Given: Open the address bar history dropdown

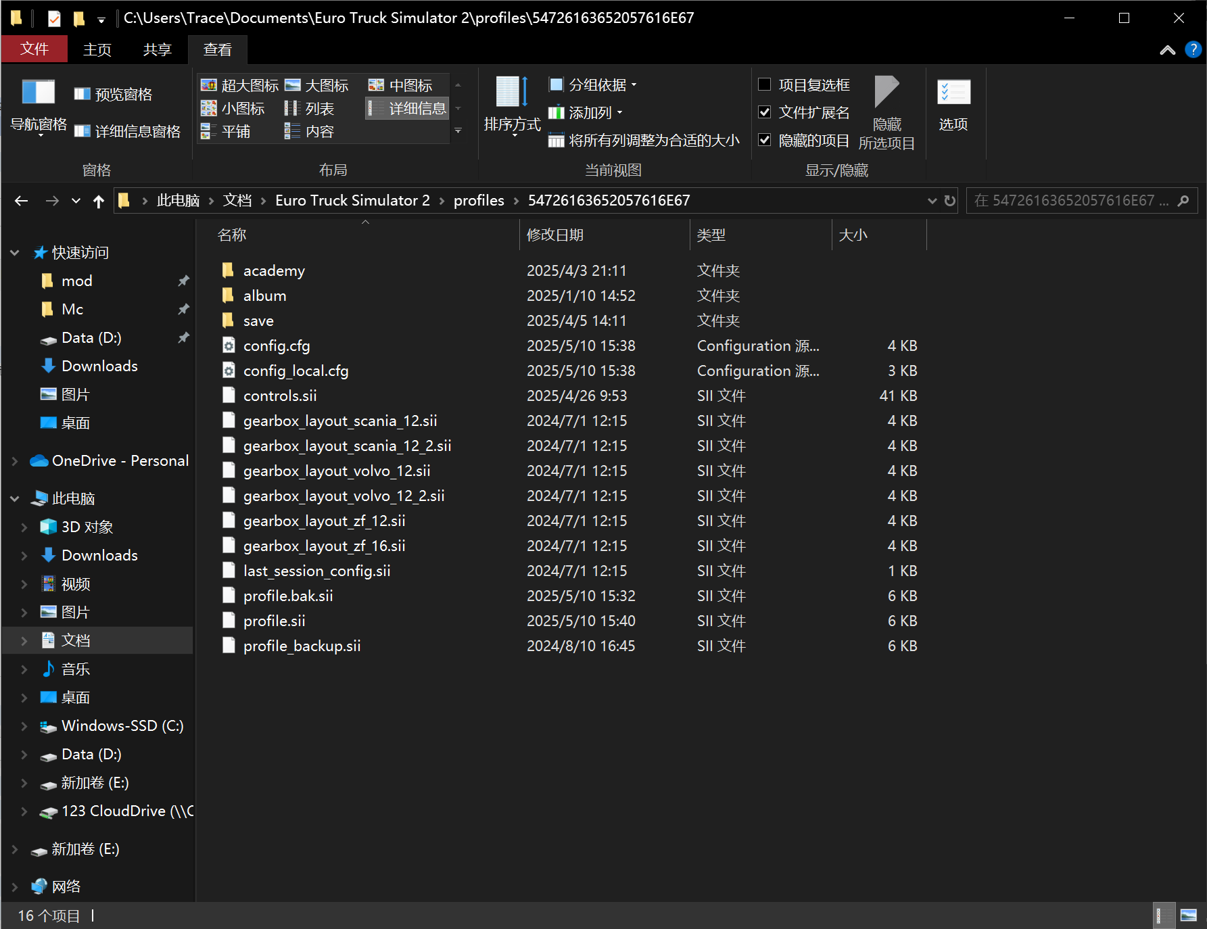Looking at the screenshot, I should (932, 201).
